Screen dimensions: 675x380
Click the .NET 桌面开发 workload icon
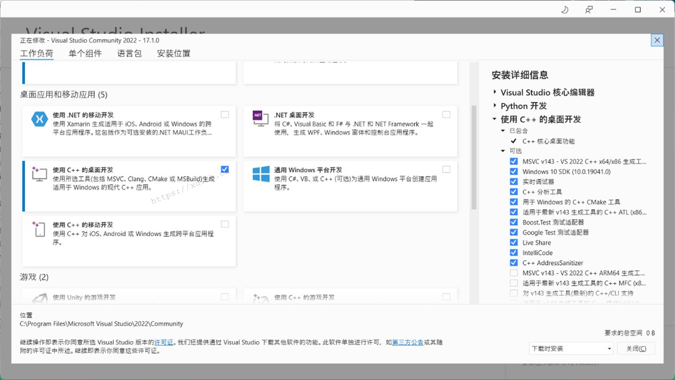(x=260, y=119)
